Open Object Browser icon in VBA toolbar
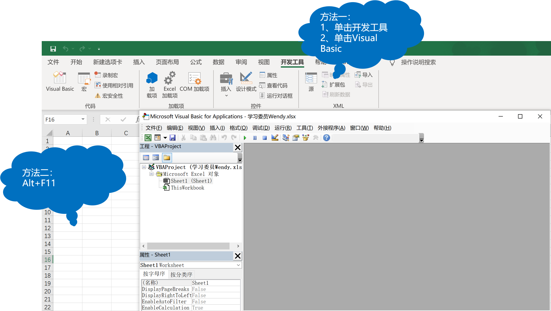This screenshot has width=551, height=311. [x=306, y=138]
